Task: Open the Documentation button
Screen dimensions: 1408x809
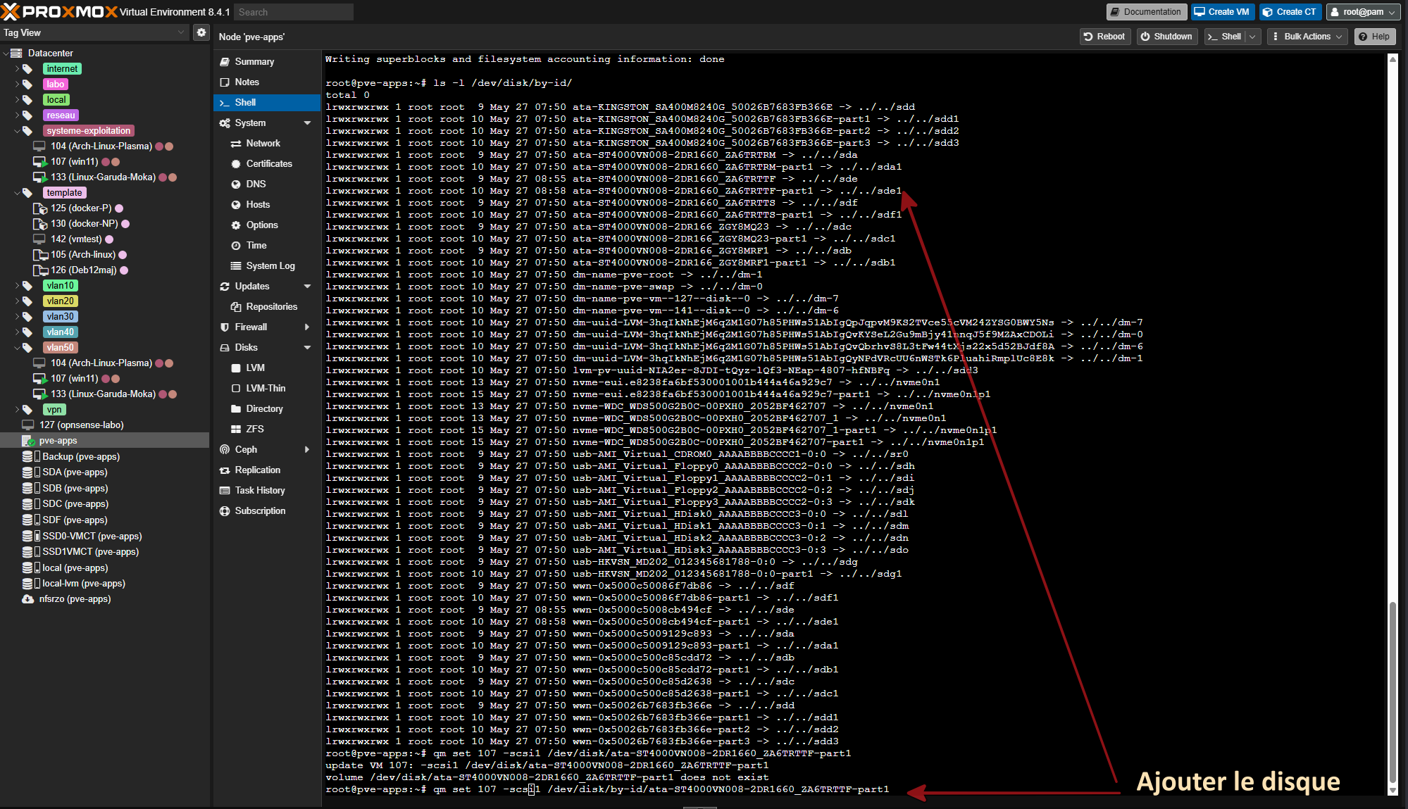Action: [1146, 12]
